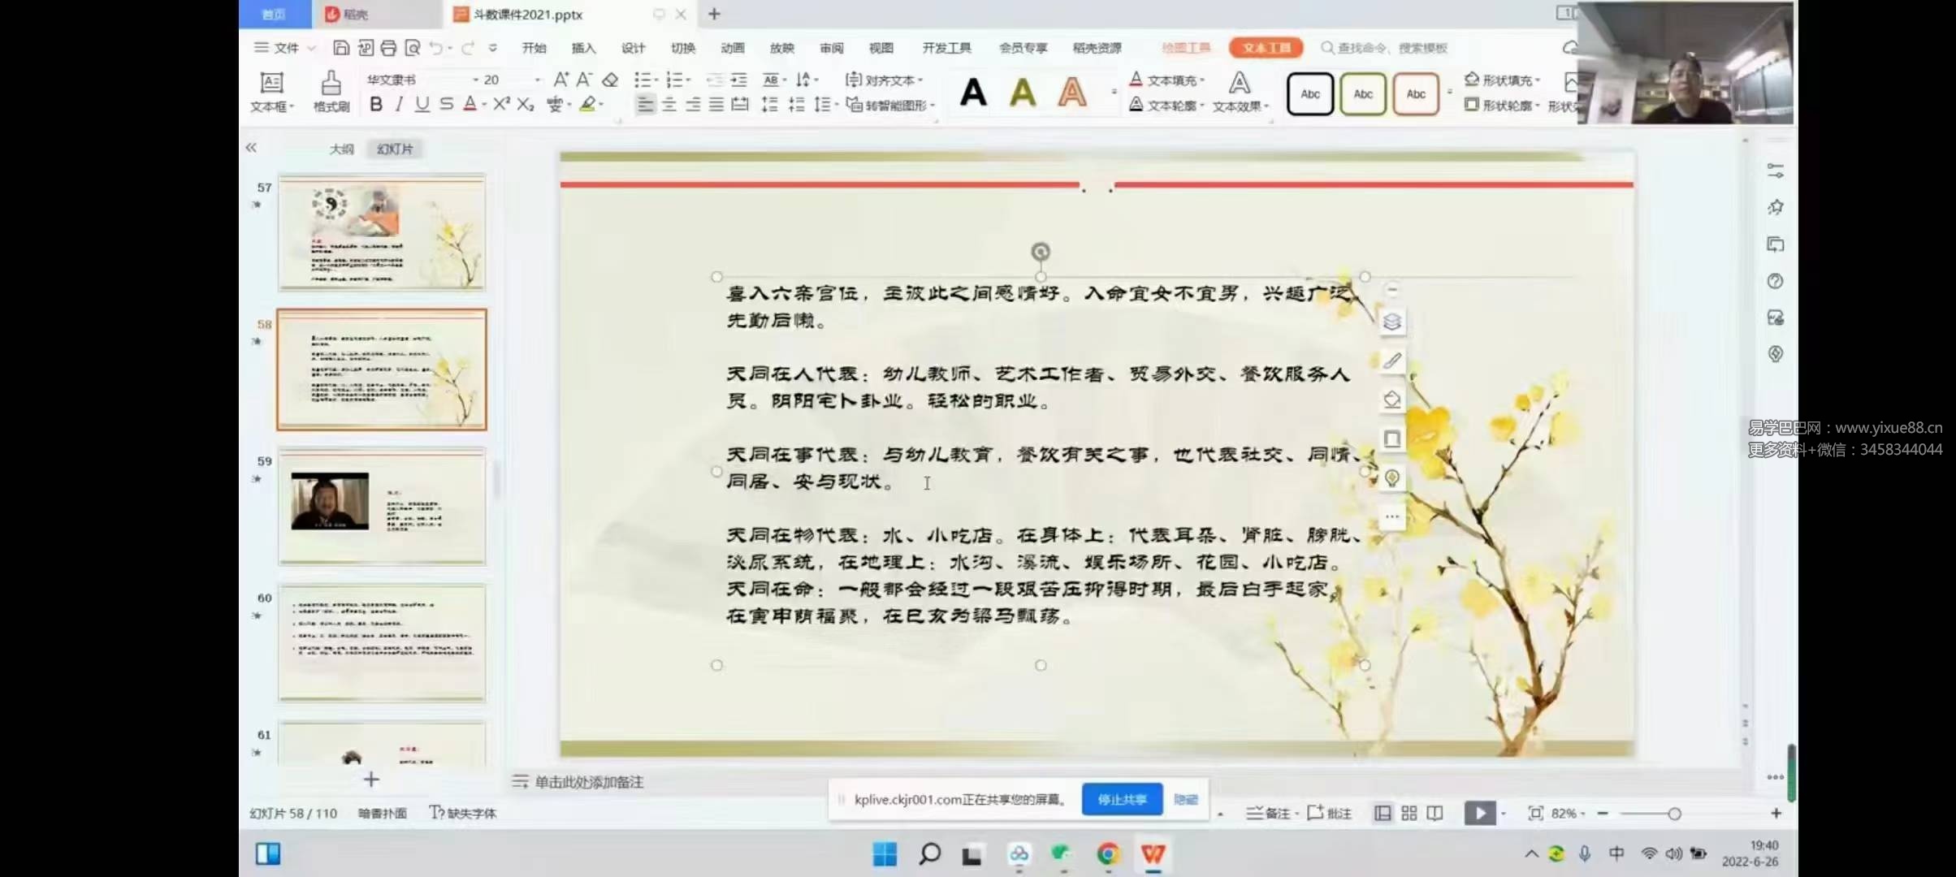Toggle italic formatting

point(398,104)
